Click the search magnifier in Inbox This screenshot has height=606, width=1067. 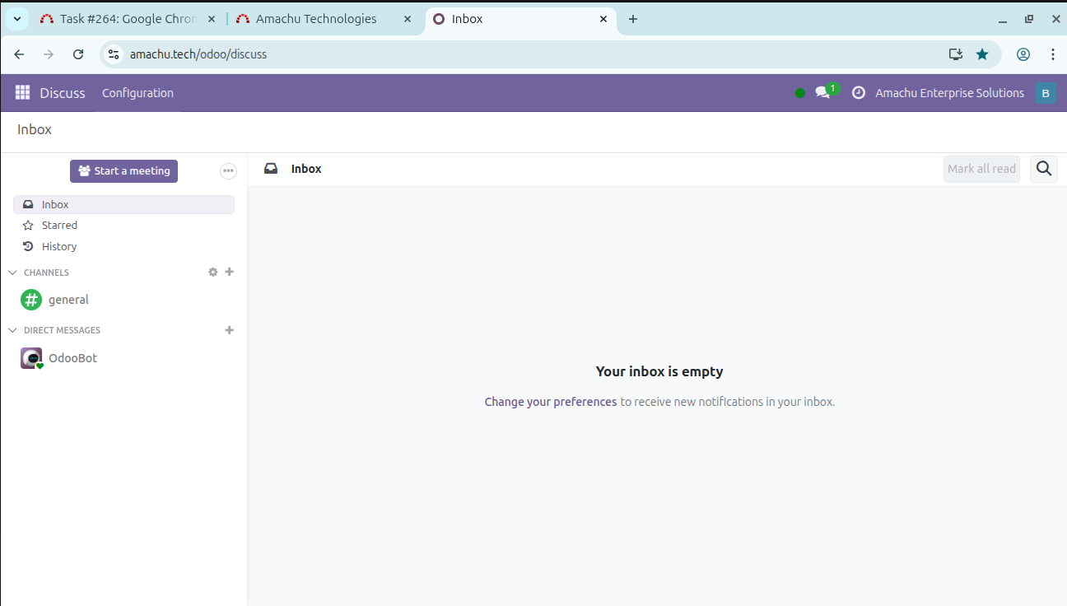coord(1043,169)
